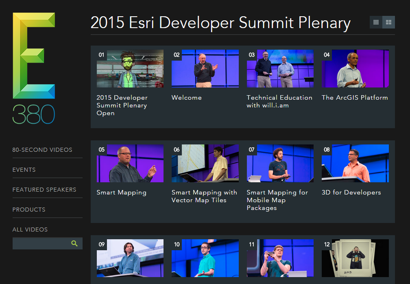The width and height of the screenshot is (410, 284).
Task: Open the Events section
Action: [x=24, y=170]
